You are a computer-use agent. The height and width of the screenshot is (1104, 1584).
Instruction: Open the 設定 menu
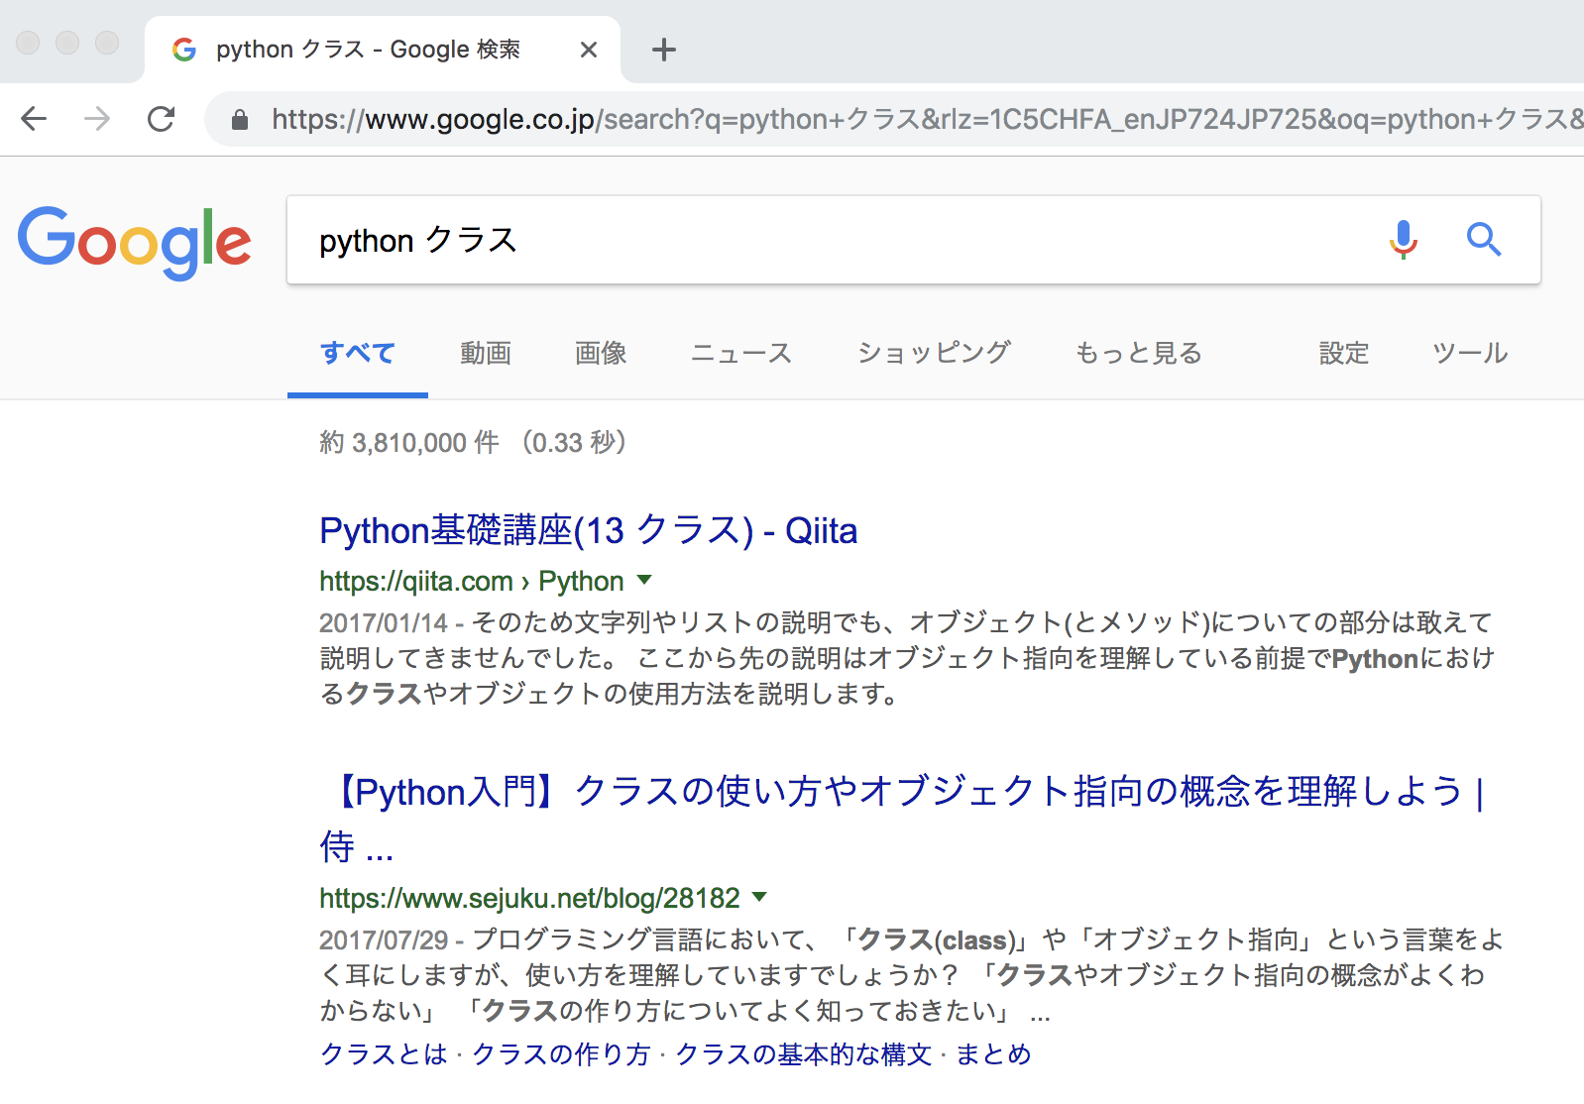[x=1343, y=353]
